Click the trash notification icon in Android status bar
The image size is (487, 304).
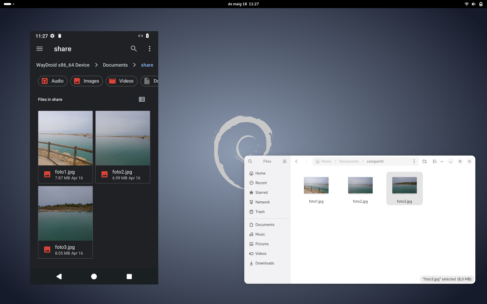60,36
